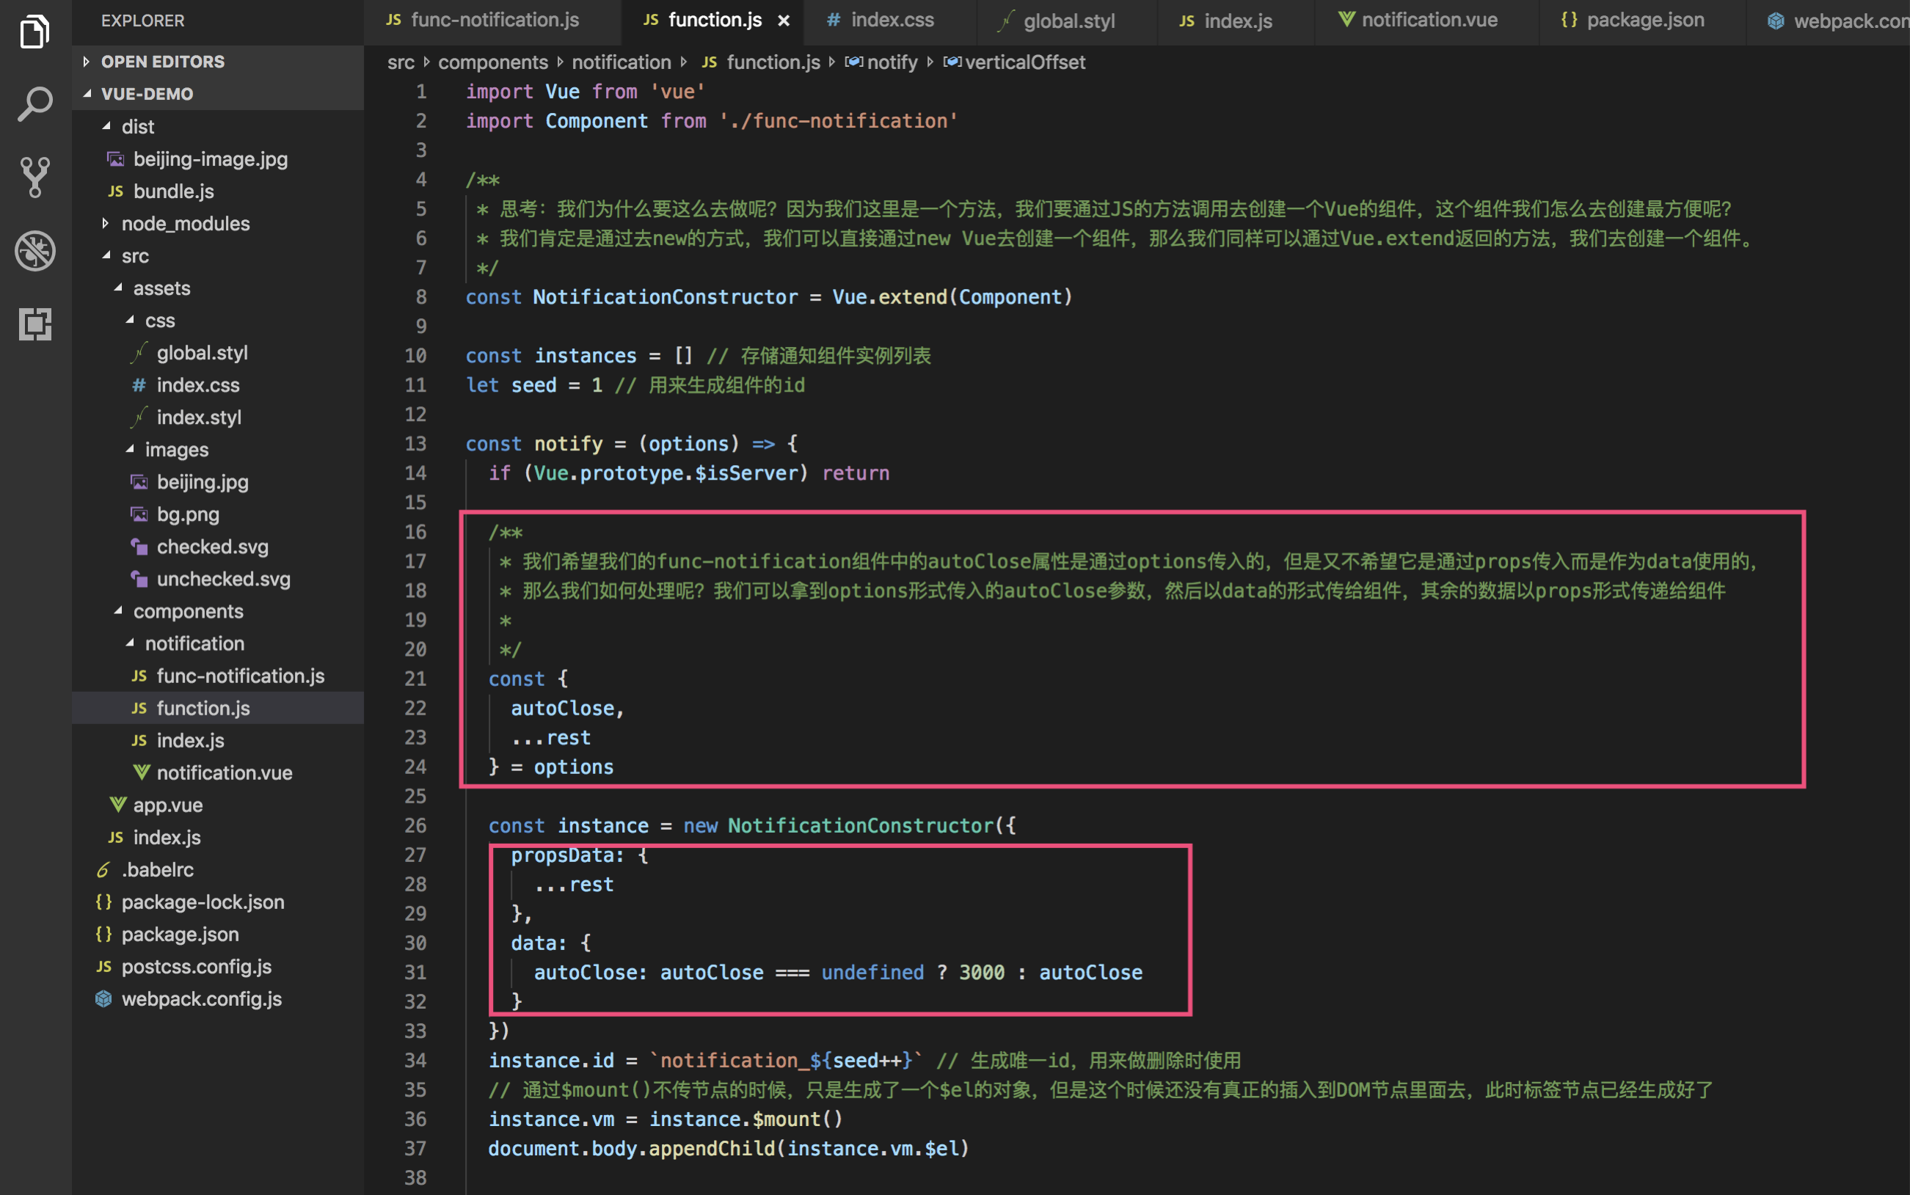Screen dimensions: 1910x1195
Task: Click the webpack cube icon on webpack.config tab
Action: 1776,21
